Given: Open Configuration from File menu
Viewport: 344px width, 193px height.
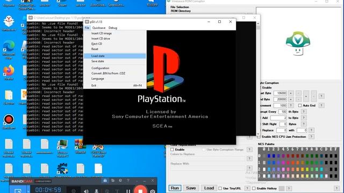Looking at the screenshot, I should pyautogui.click(x=115, y=68).
